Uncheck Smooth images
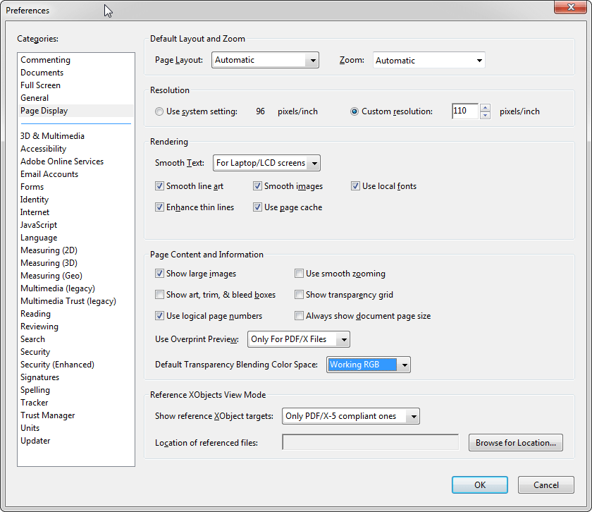Viewport: 592px width, 512px height. [258, 186]
